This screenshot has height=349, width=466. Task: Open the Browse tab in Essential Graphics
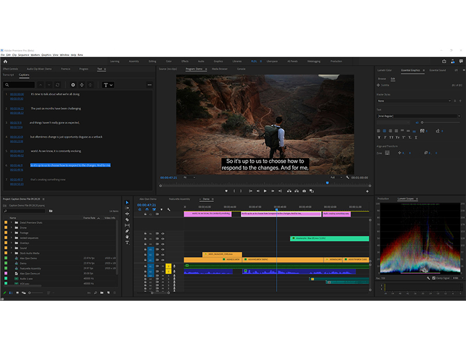(x=382, y=79)
